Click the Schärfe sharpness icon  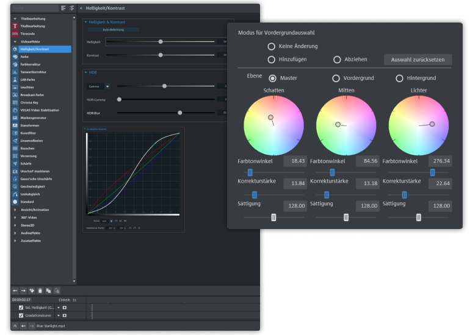click(x=15, y=164)
